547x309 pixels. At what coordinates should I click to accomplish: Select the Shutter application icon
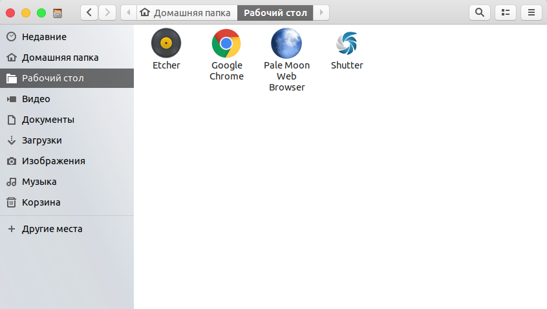point(347,43)
